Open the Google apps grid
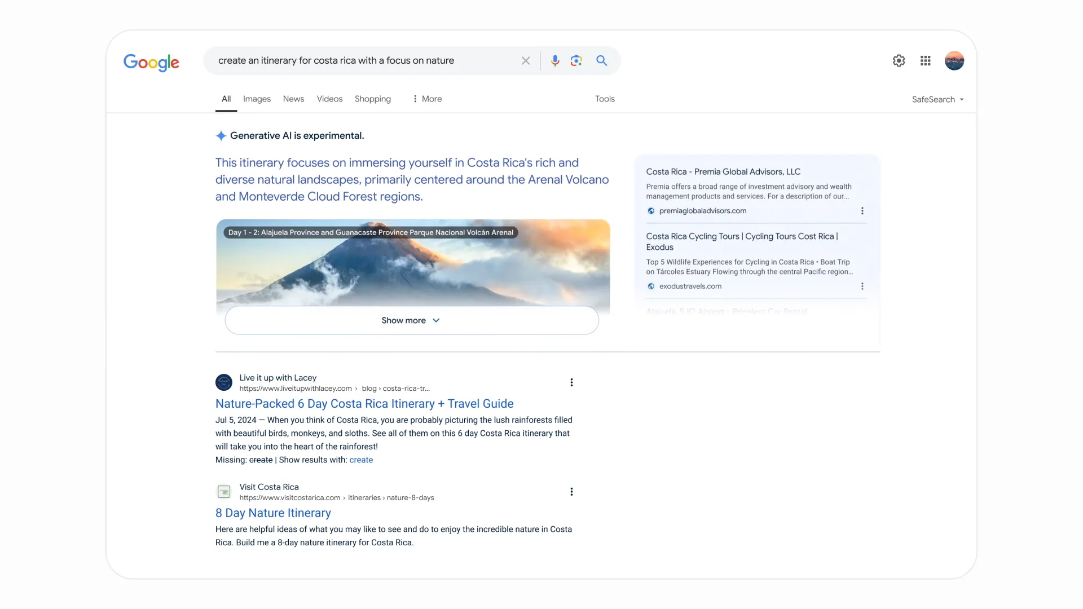1083x609 pixels. pos(925,61)
